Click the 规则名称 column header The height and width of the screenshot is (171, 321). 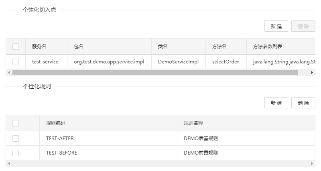click(x=246, y=123)
